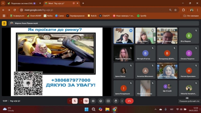Click the zoom magnifier icon in address bar
The height and width of the screenshot is (113, 201).
click(x=170, y=10)
